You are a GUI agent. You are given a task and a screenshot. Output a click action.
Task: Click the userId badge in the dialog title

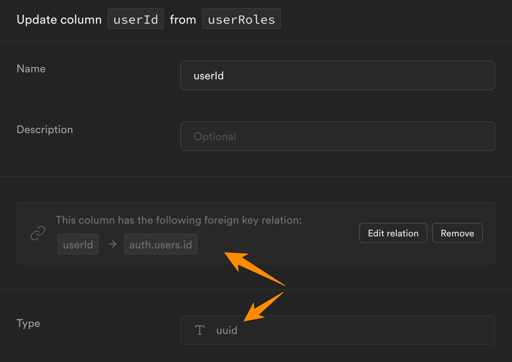[x=136, y=19]
